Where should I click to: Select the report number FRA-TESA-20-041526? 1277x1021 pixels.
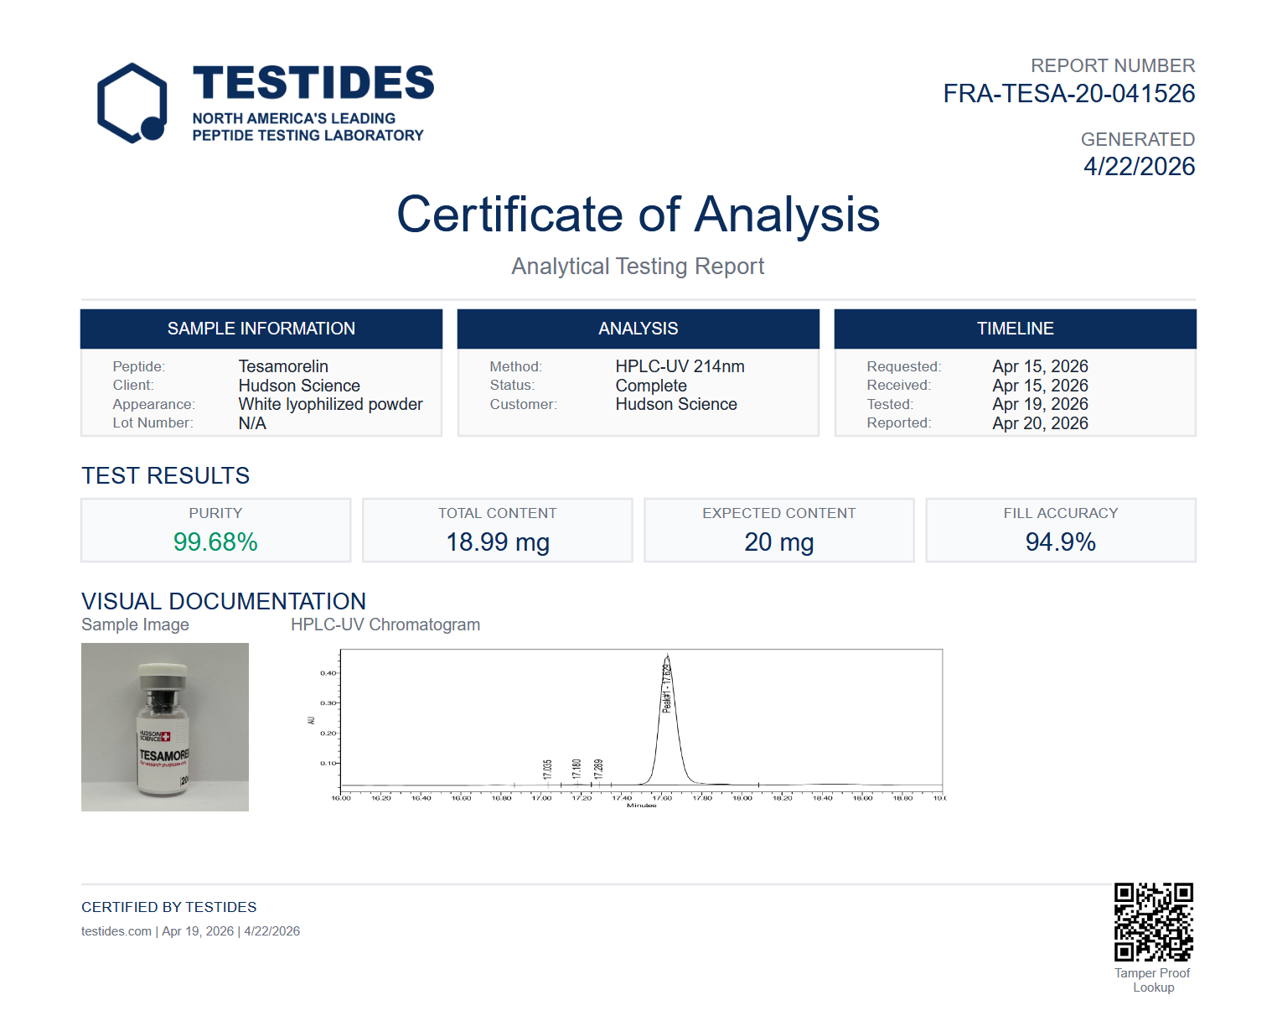pyautogui.click(x=1068, y=94)
